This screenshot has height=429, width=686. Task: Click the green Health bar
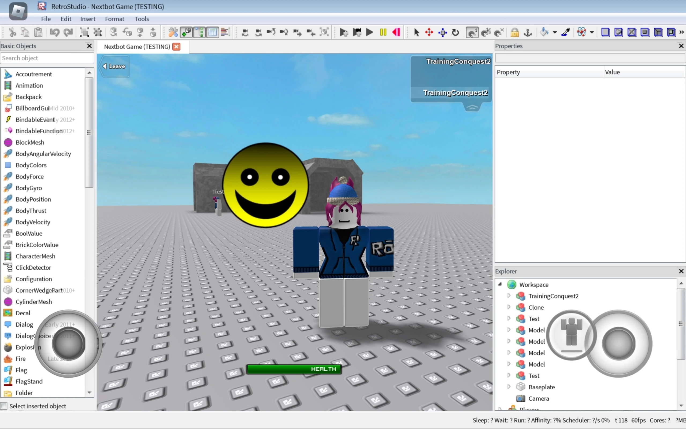coord(294,369)
